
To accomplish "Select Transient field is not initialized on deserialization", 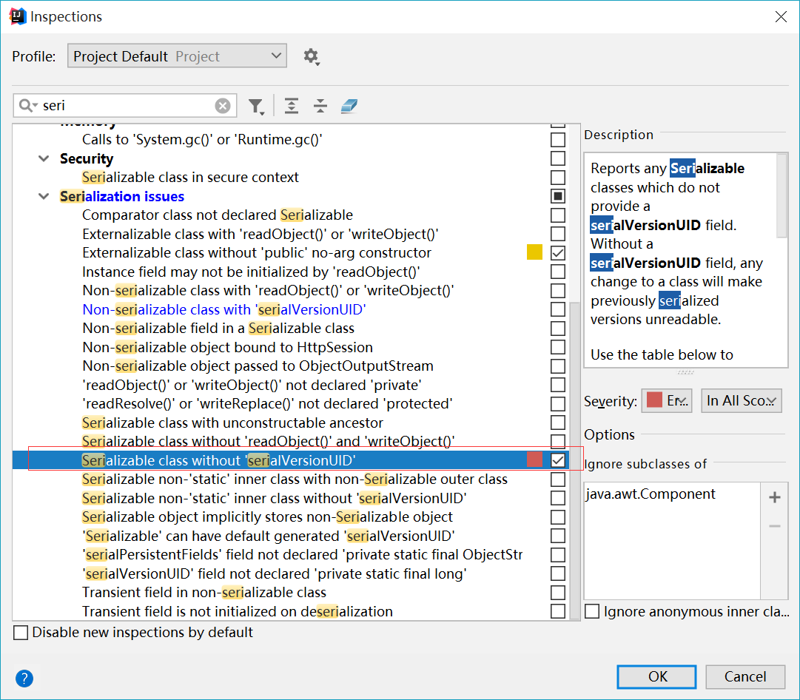I will (x=238, y=611).
